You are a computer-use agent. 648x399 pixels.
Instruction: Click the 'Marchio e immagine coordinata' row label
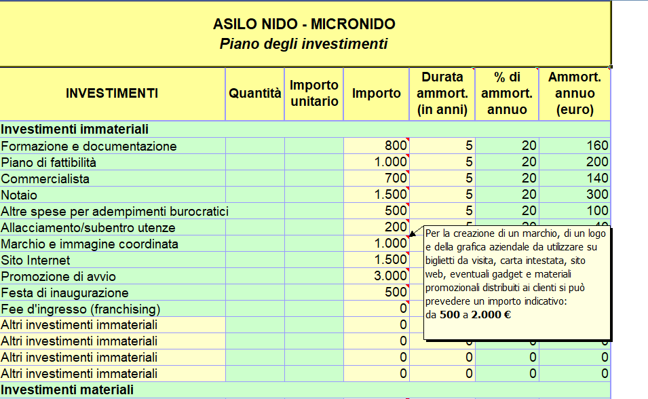click(90, 244)
